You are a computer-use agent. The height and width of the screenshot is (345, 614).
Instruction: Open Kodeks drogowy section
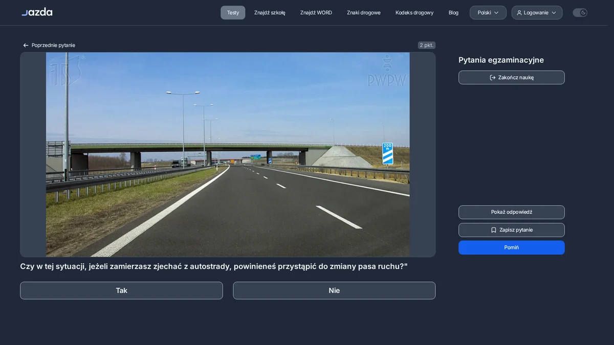pos(414,13)
